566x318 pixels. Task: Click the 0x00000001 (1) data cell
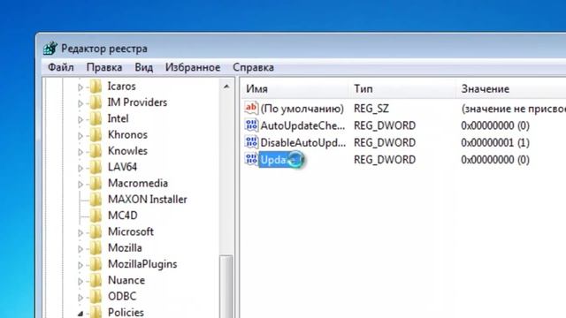(x=495, y=142)
